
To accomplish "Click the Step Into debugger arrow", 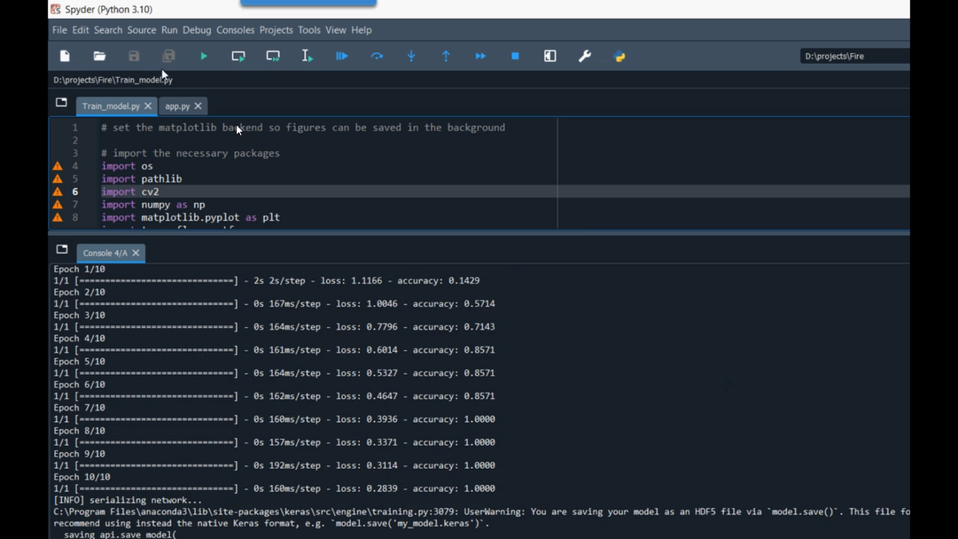I will pos(411,56).
